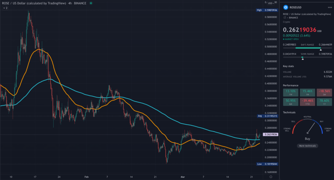Click the 4h interval in chart title
Viewport: 334px width, 180px height.
click(70, 3)
